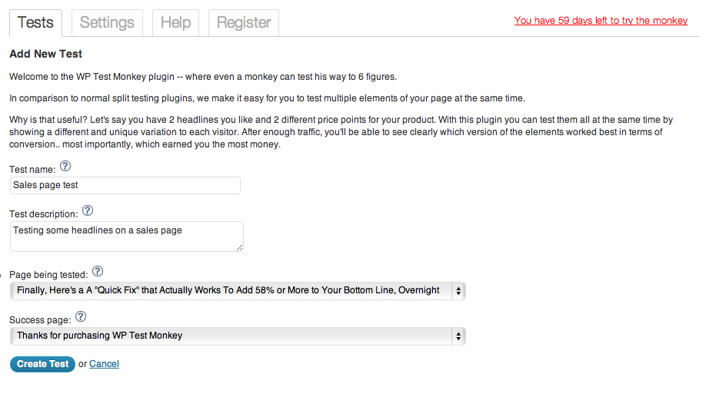Go to the Help tab
Image resolution: width=706 pixels, height=420 pixels.
[x=175, y=22]
